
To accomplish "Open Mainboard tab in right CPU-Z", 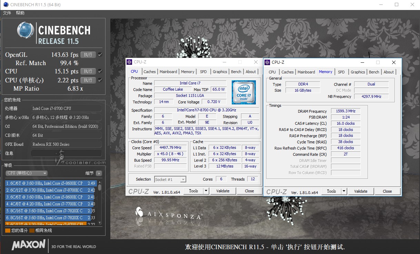I will click(x=306, y=72).
